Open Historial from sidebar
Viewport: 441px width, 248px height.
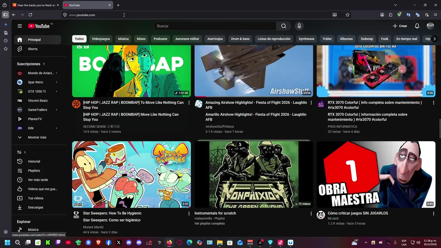pyautogui.click(x=38, y=162)
